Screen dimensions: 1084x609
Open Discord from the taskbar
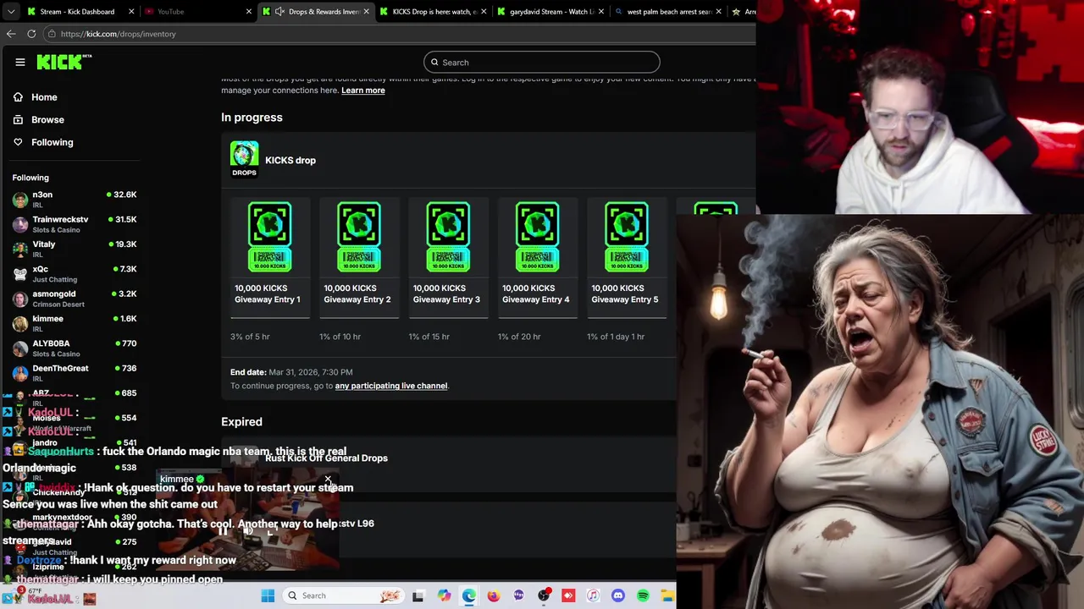point(618,596)
